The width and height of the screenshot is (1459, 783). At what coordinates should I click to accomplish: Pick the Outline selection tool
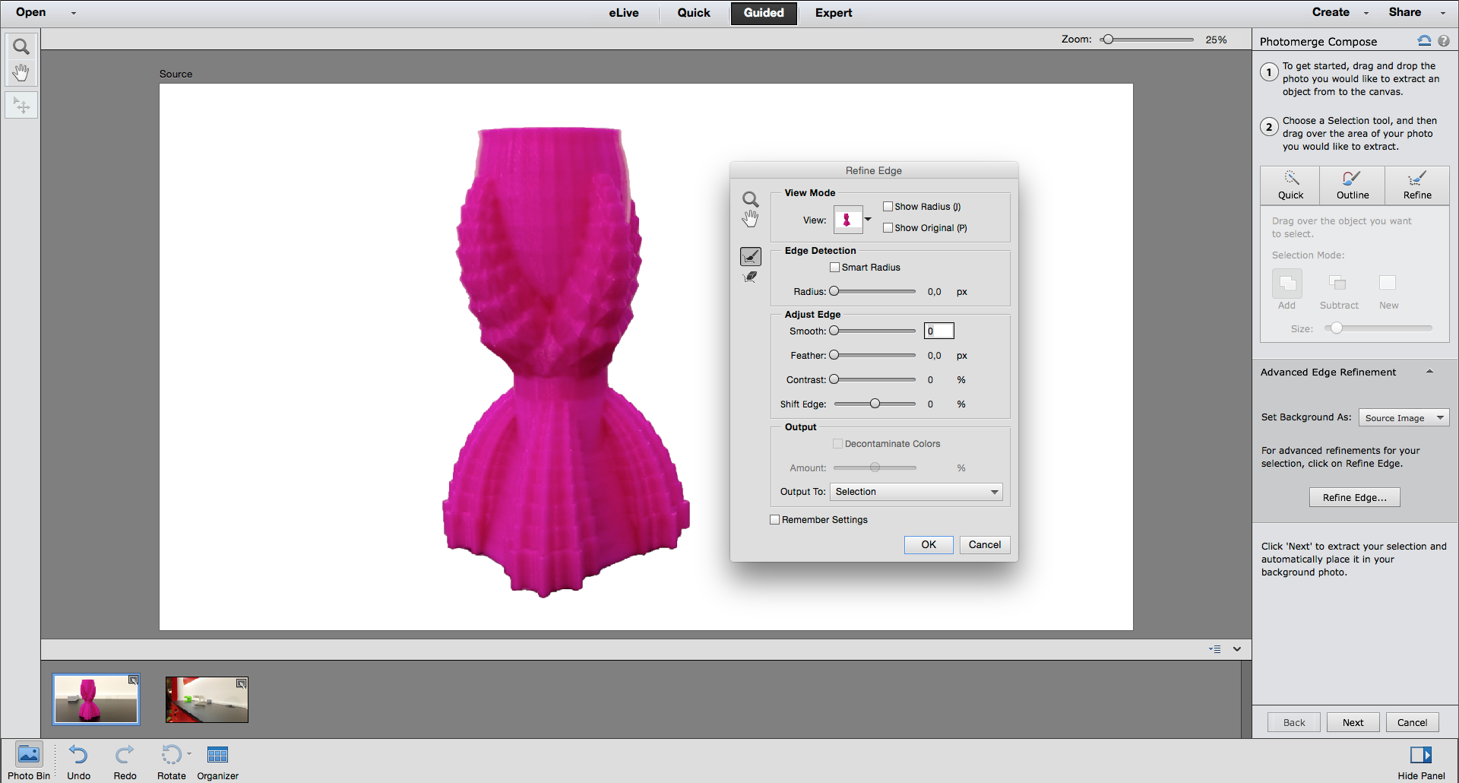tap(1353, 185)
